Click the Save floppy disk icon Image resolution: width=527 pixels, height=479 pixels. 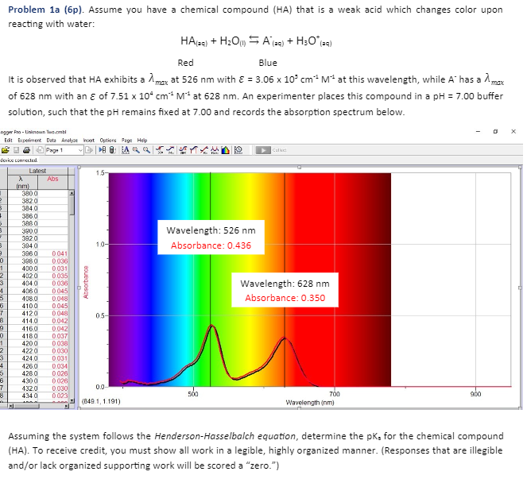tap(16, 150)
